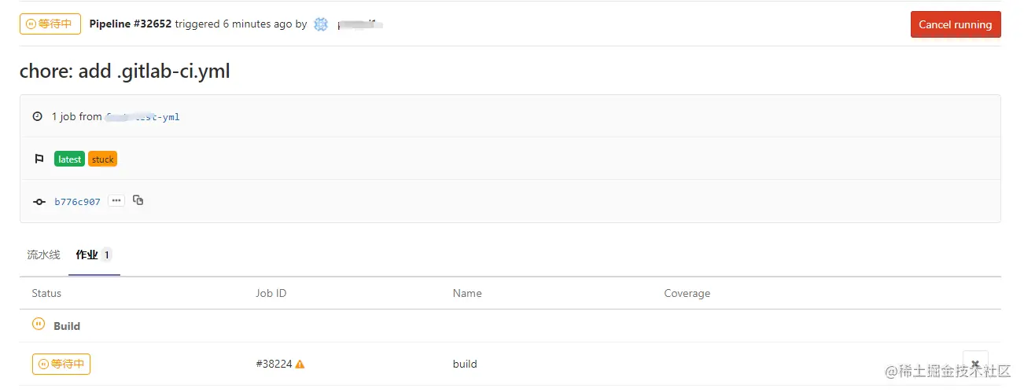1024x392 pixels.
Task: Copy the commit SHA with the clipboard icon
Action: (x=138, y=200)
